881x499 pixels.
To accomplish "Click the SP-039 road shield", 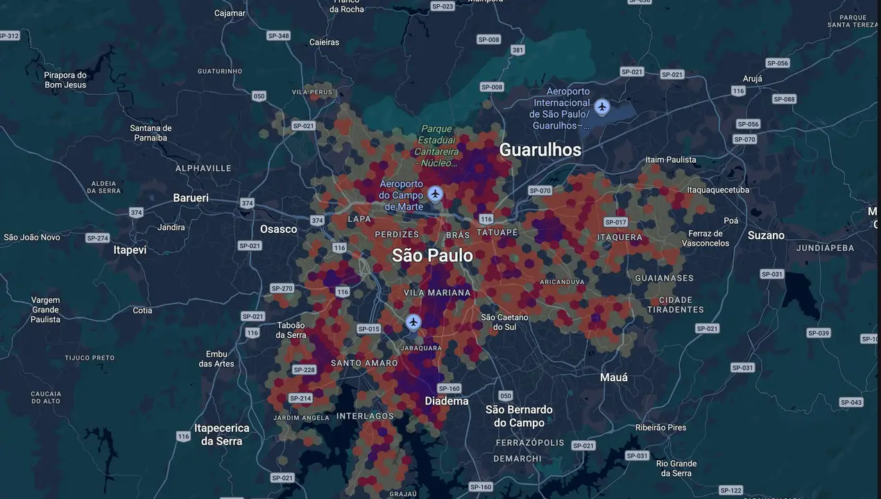I will [819, 333].
